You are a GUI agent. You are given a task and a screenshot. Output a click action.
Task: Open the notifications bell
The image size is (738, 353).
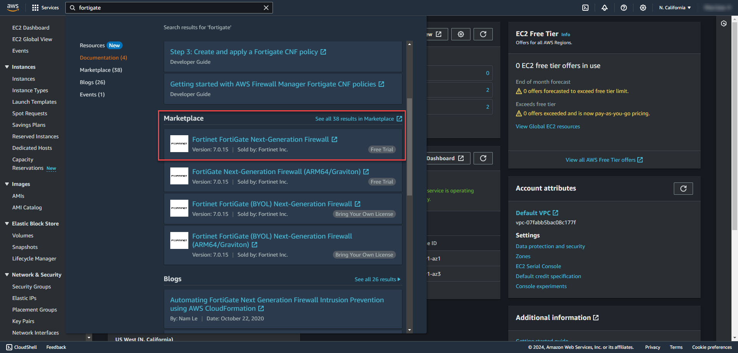pos(605,8)
